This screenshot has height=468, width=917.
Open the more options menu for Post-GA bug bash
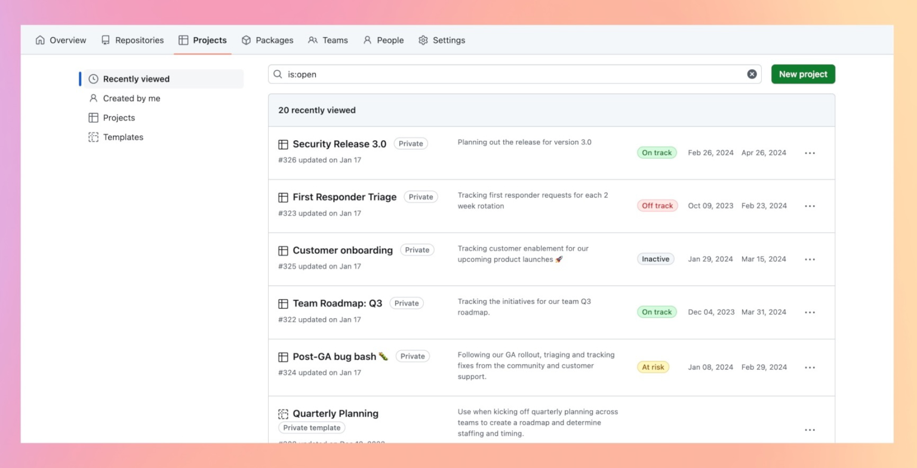[810, 367]
